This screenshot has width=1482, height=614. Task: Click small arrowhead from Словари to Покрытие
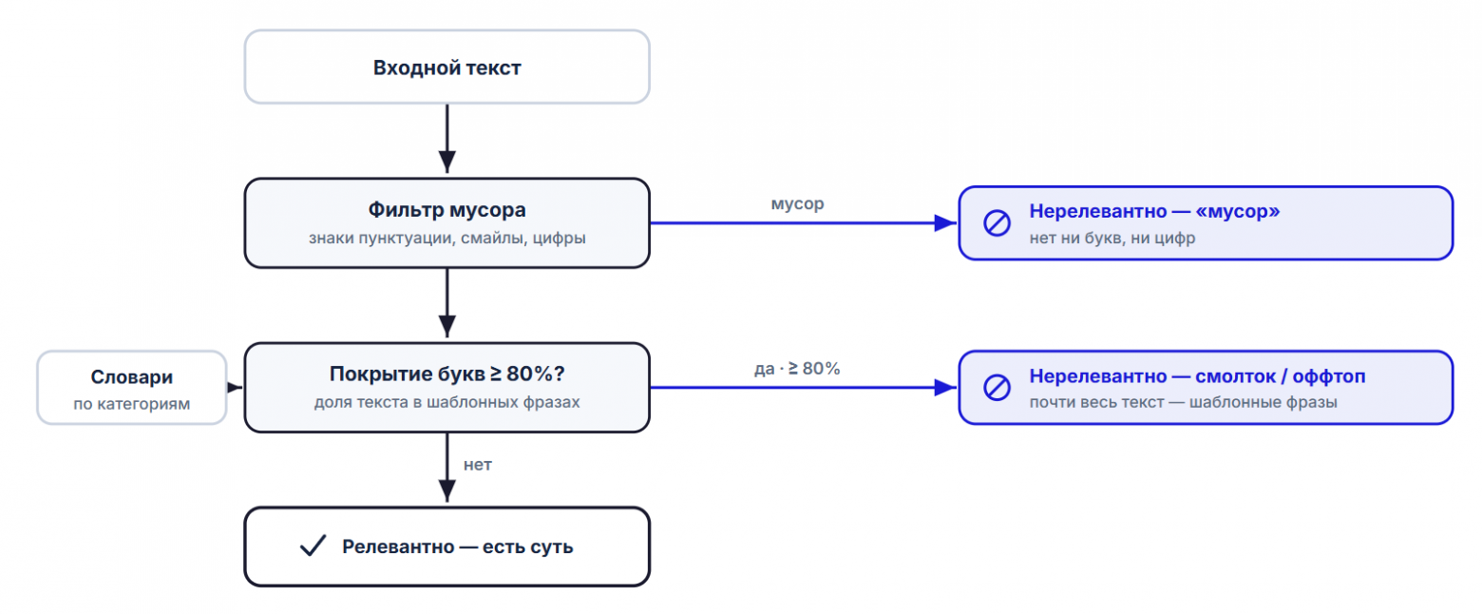coord(236,388)
